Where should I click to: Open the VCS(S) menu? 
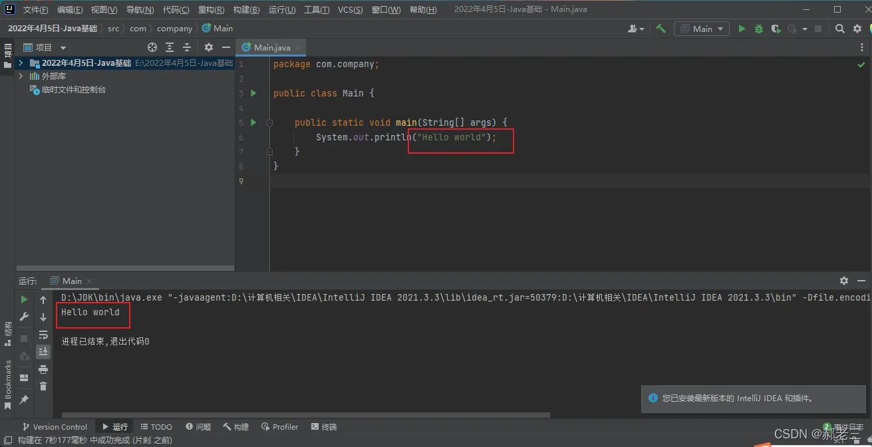351,9
